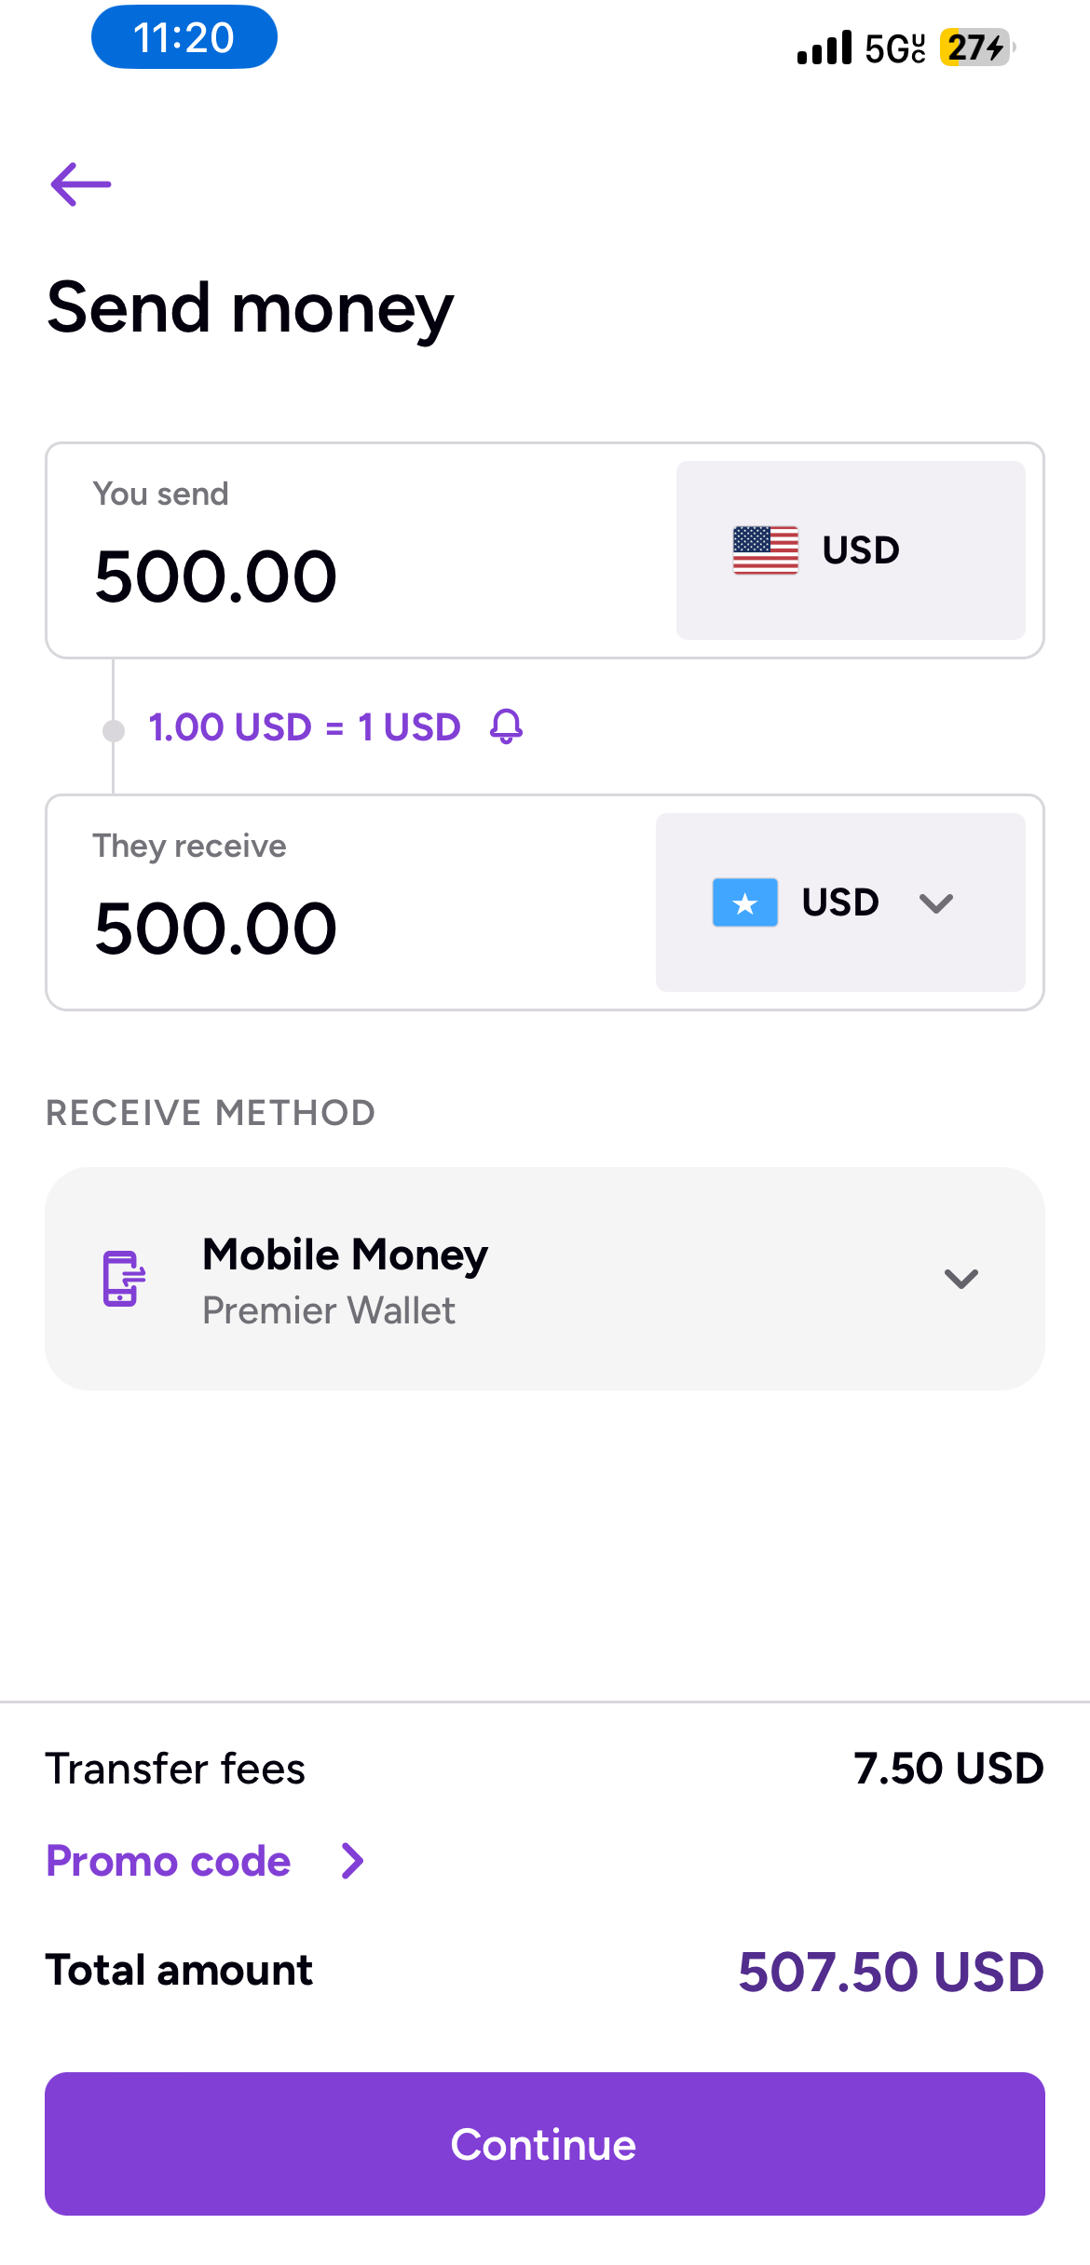
Task: Tap the Somalia flag icon
Action: (745, 902)
